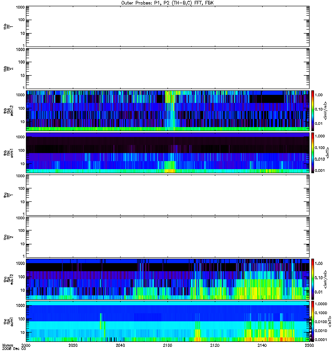Click the 0.10 value on the thc edc12 color bar
Image resolution: width=335 pixels, height=358 pixels.
[318, 277]
